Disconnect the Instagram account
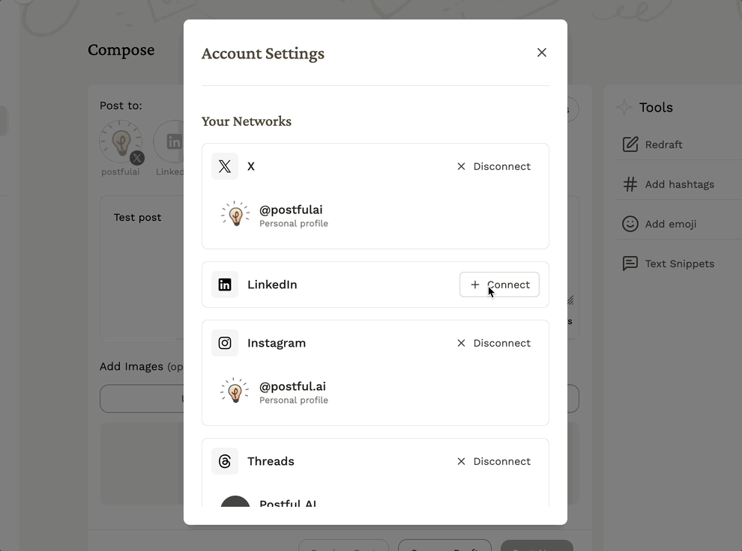742x551 pixels. pyautogui.click(x=494, y=343)
